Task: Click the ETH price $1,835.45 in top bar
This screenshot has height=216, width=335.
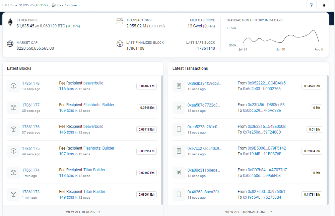Action: tap(26, 5)
